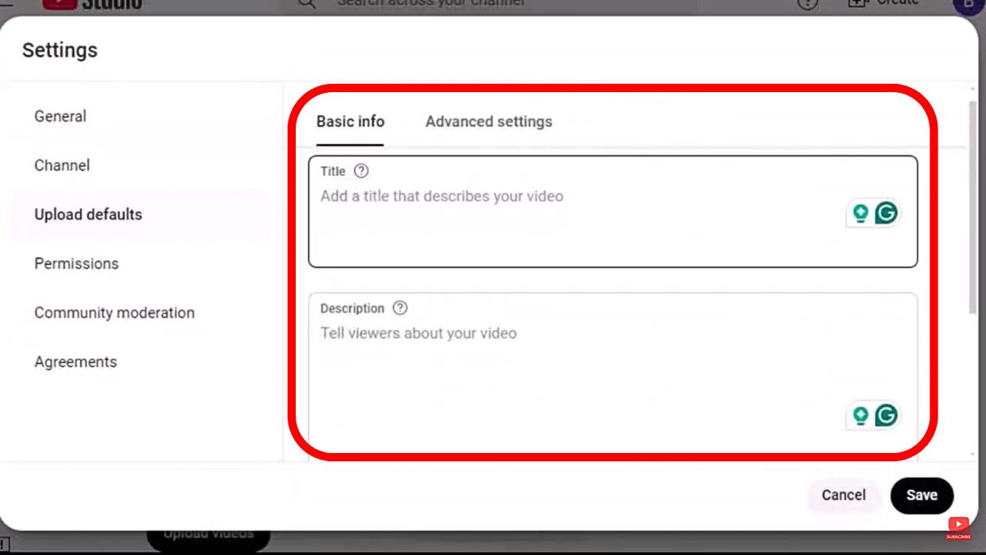Click the lightbulb suggestion icon in Title field
Image resolution: width=986 pixels, height=555 pixels.
point(860,214)
